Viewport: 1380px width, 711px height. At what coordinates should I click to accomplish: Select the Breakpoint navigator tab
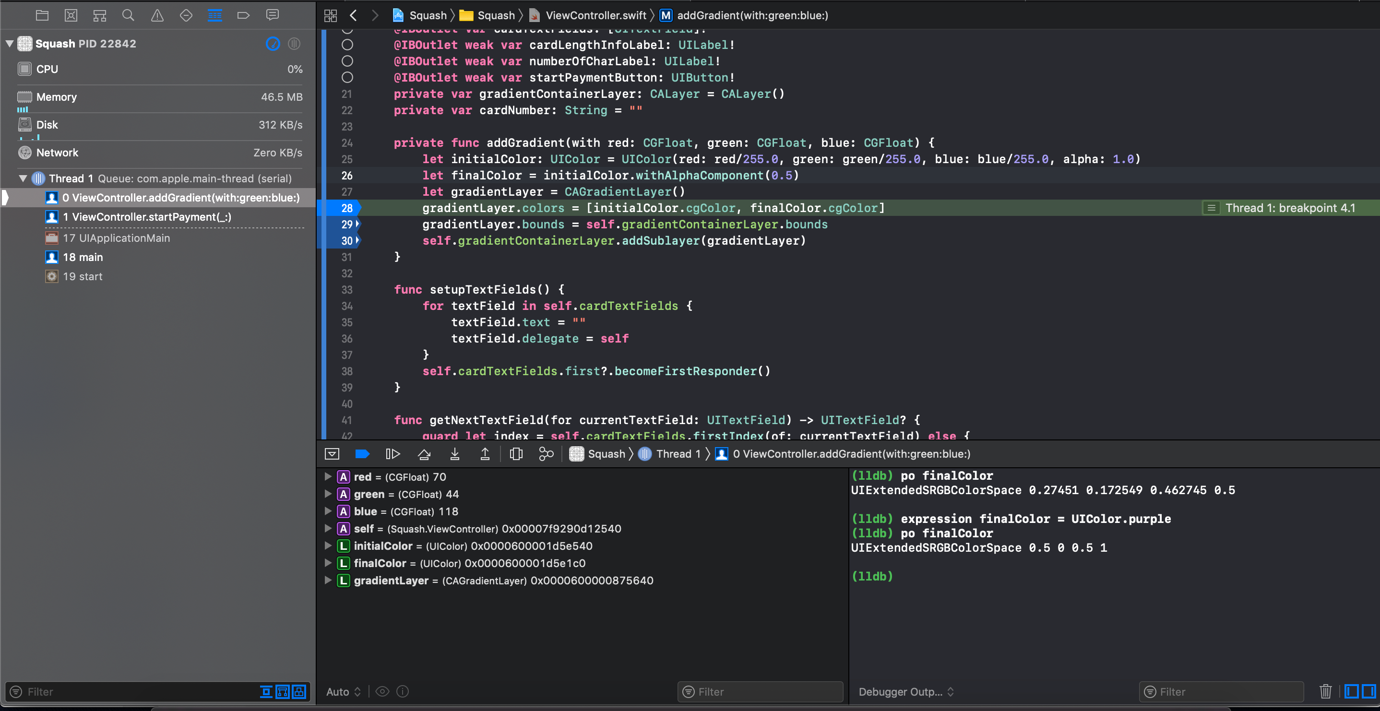click(x=243, y=15)
